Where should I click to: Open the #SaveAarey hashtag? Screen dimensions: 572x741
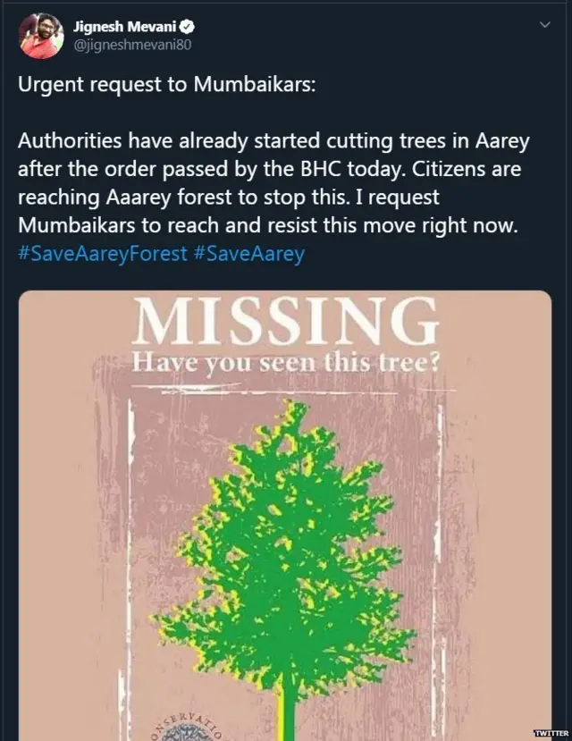248,254
